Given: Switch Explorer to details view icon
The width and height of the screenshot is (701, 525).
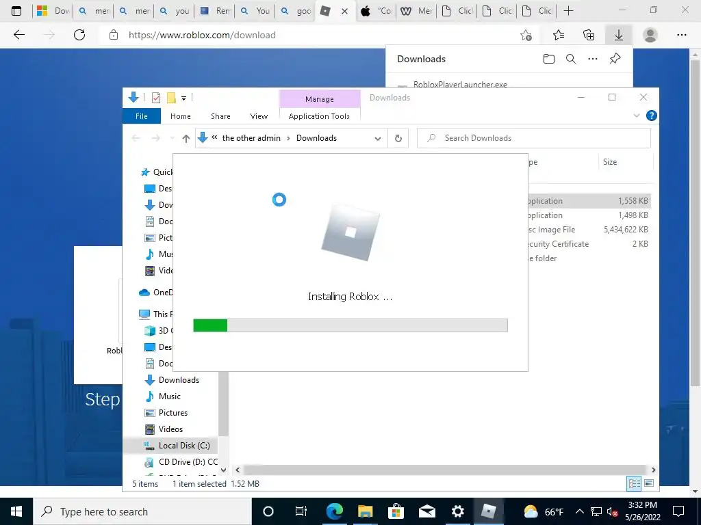Looking at the screenshot, I should pos(634,483).
